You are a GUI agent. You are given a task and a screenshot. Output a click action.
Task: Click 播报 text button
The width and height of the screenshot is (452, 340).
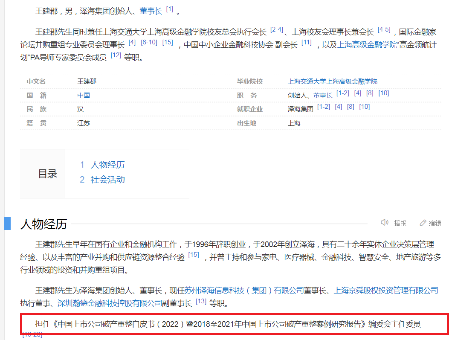(x=400, y=223)
